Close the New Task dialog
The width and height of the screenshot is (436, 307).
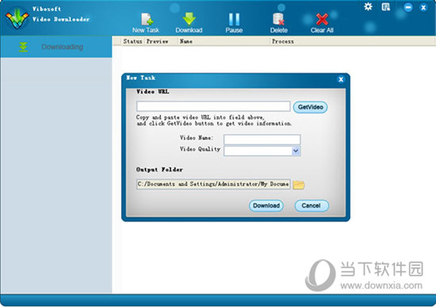pos(341,79)
